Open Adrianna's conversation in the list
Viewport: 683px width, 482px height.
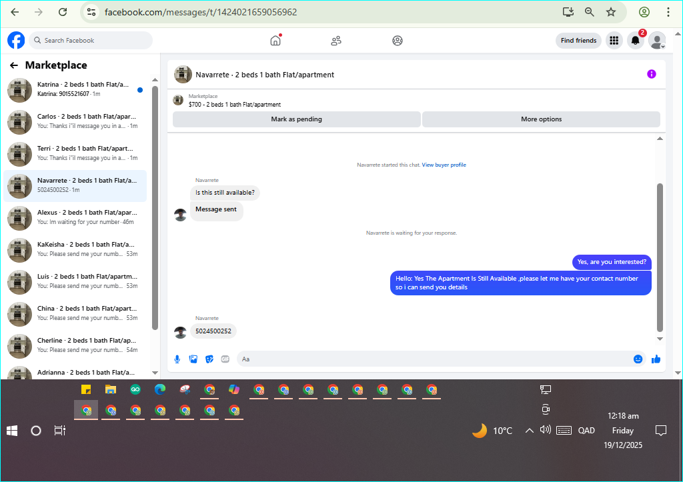point(75,371)
